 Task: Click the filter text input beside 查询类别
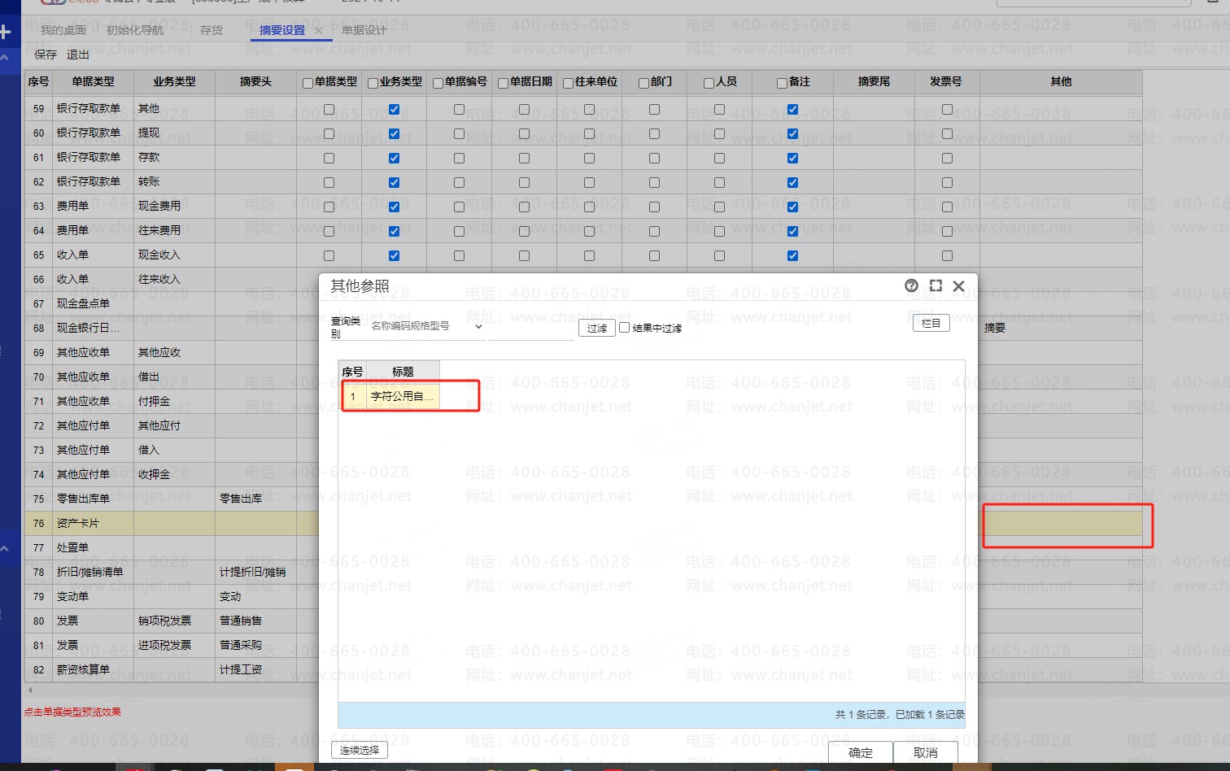[x=530, y=328]
